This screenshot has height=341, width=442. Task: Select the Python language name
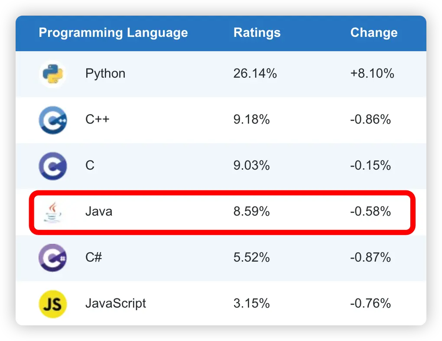105,74
